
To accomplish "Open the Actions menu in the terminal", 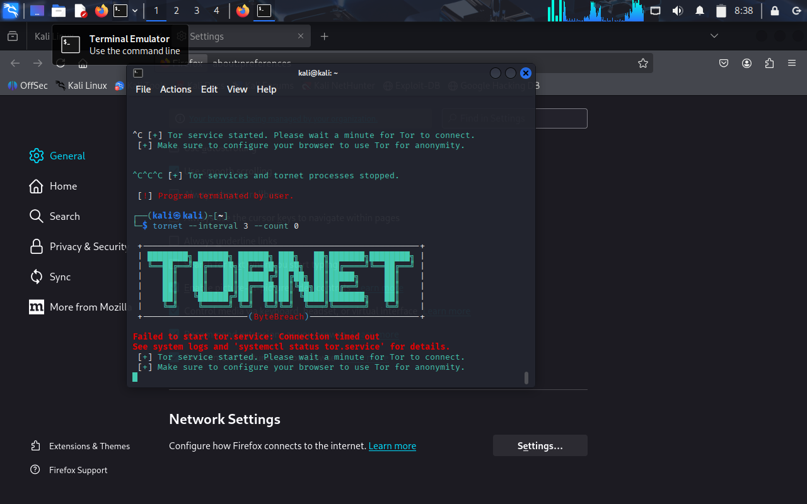I will click(x=175, y=89).
